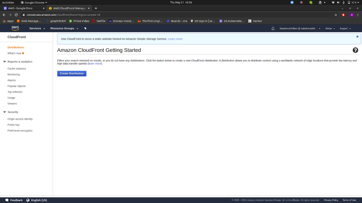362x203 pixels.
Task: Open a new browser tab
Action: click(x=96, y=8)
